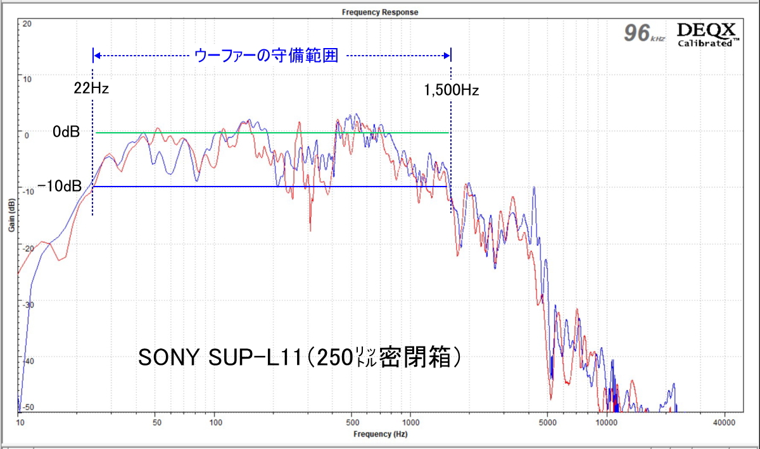The image size is (760, 449).
Task: Click the 10 tick on frequency axis
Action: coord(20,422)
